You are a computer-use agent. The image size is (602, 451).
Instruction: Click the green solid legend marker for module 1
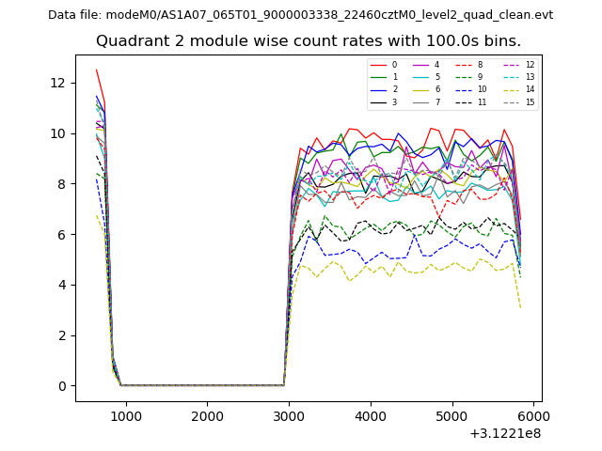[x=378, y=77]
